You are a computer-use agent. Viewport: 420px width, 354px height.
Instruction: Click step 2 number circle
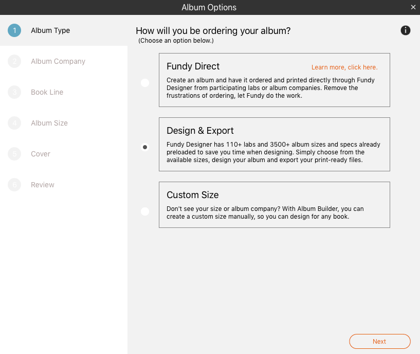(x=14, y=61)
